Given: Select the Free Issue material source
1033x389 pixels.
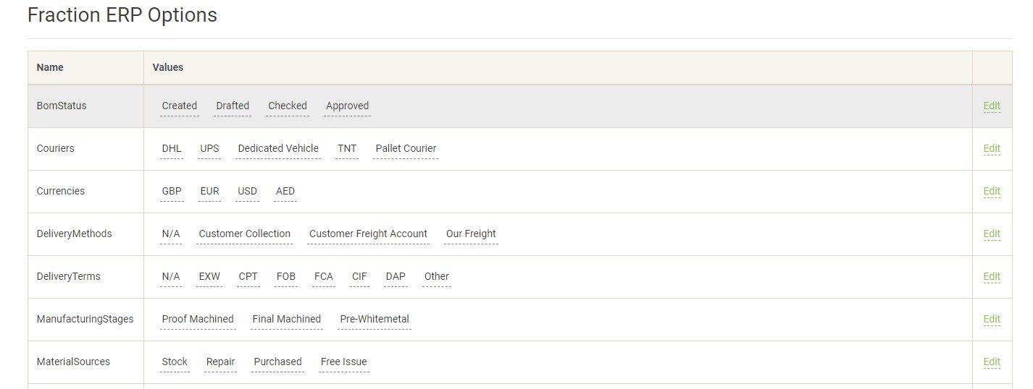Looking at the screenshot, I should (343, 362).
